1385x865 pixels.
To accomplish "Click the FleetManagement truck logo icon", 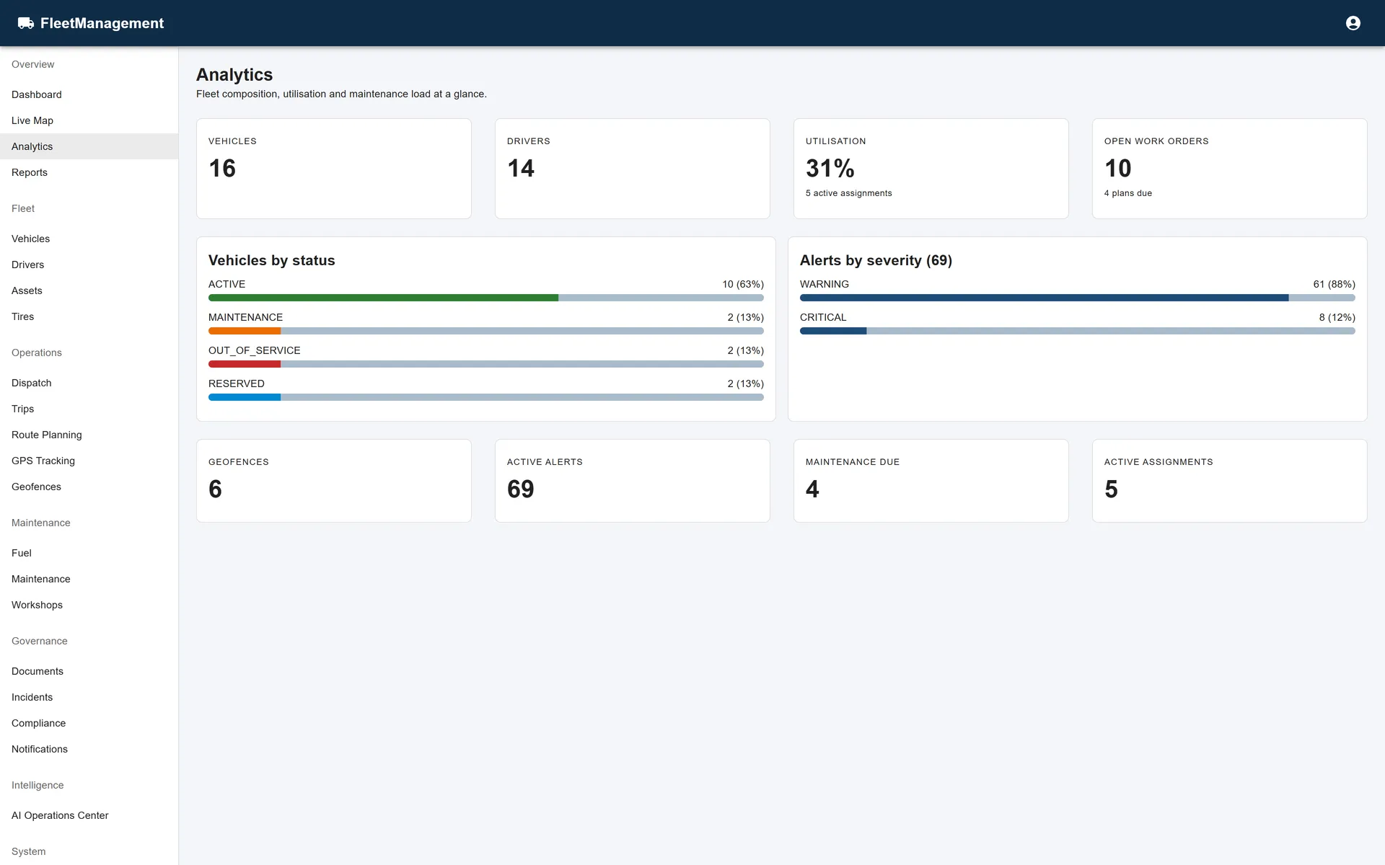I will (x=26, y=23).
